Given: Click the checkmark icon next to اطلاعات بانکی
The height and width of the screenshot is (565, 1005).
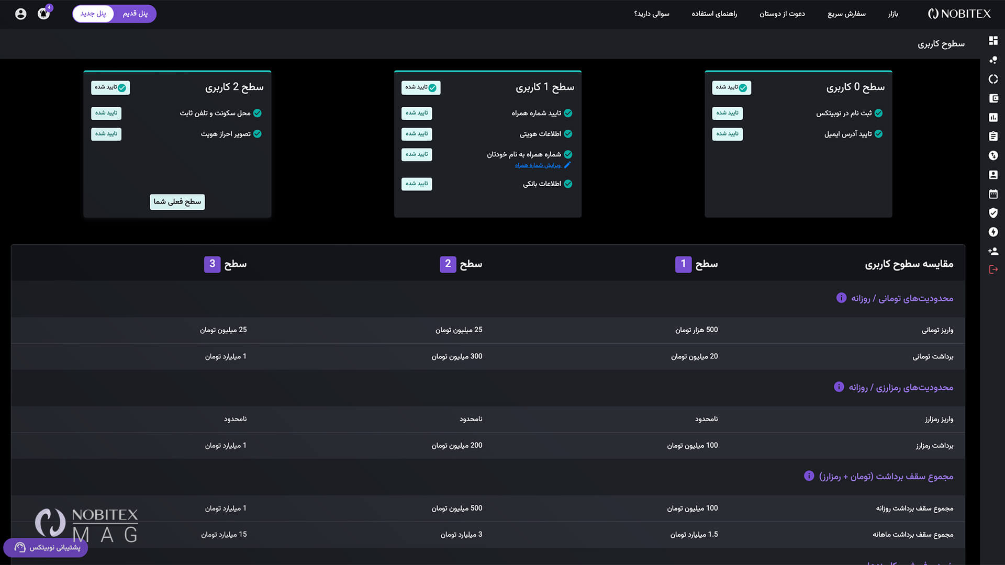Looking at the screenshot, I should pyautogui.click(x=568, y=184).
